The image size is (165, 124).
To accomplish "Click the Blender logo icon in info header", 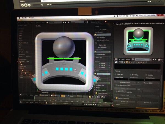I will click(106, 22).
